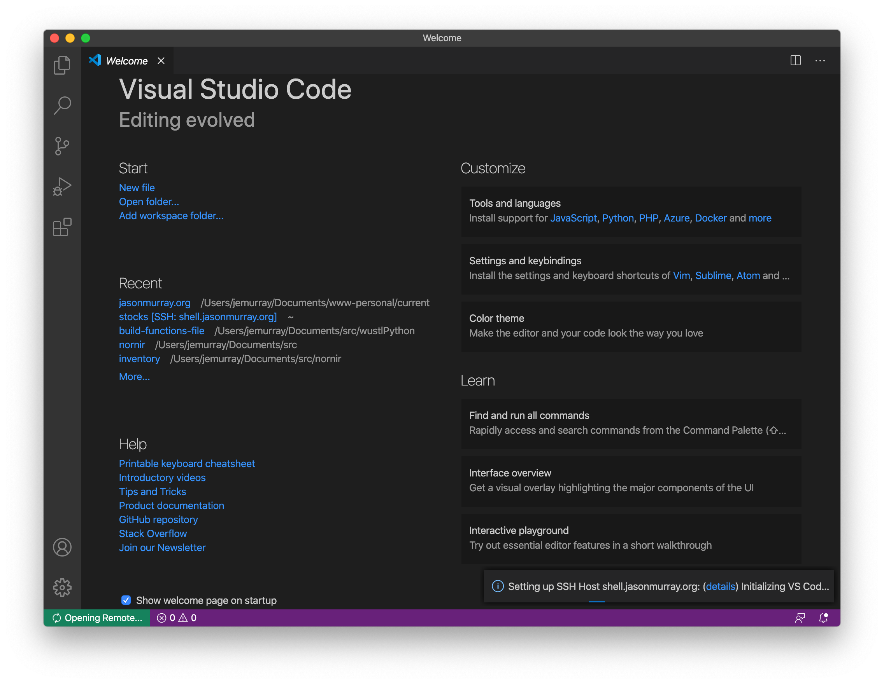Create a New file from Start section
The height and width of the screenshot is (684, 884).
click(137, 187)
